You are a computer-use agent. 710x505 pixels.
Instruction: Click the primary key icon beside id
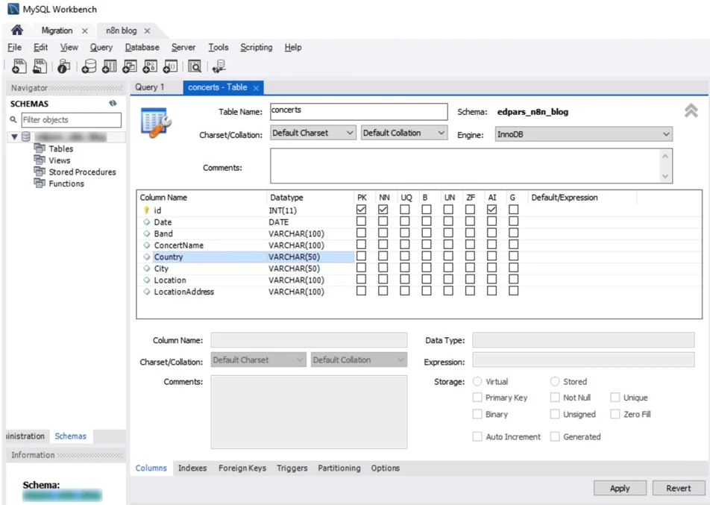tap(146, 210)
